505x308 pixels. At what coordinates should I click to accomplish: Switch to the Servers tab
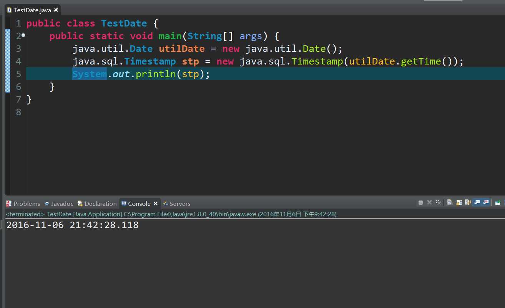pyautogui.click(x=176, y=204)
